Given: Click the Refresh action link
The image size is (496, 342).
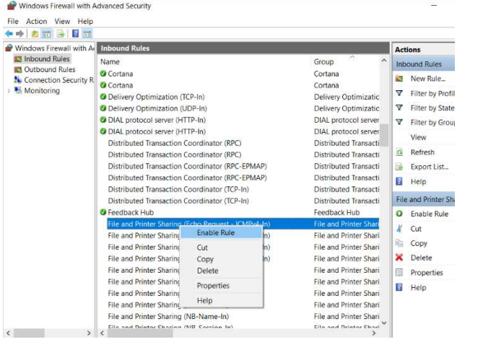Looking at the screenshot, I should coord(422,152).
